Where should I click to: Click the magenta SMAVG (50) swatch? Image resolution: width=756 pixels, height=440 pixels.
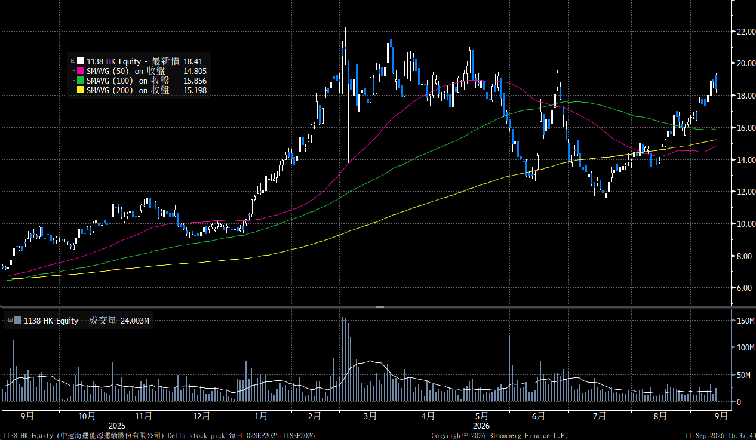click(81, 71)
